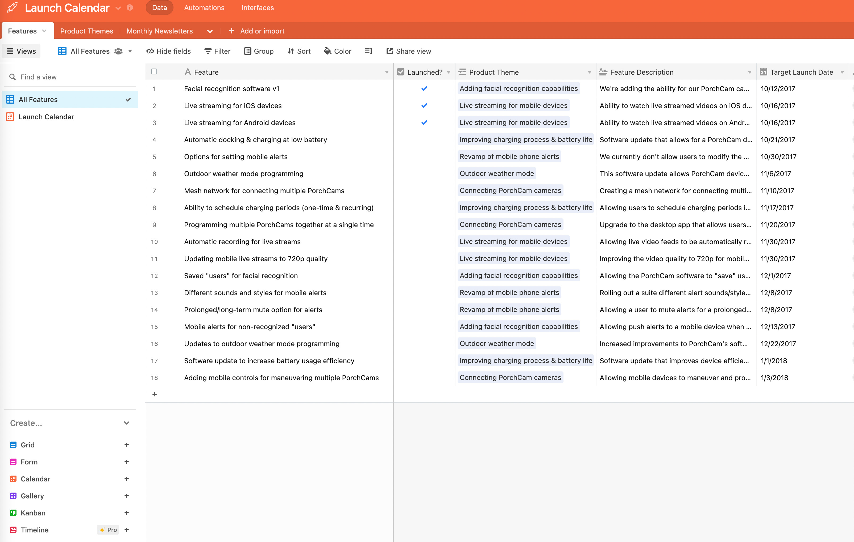Create a new Timeline view

pyautogui.click(x=127, y=530)
